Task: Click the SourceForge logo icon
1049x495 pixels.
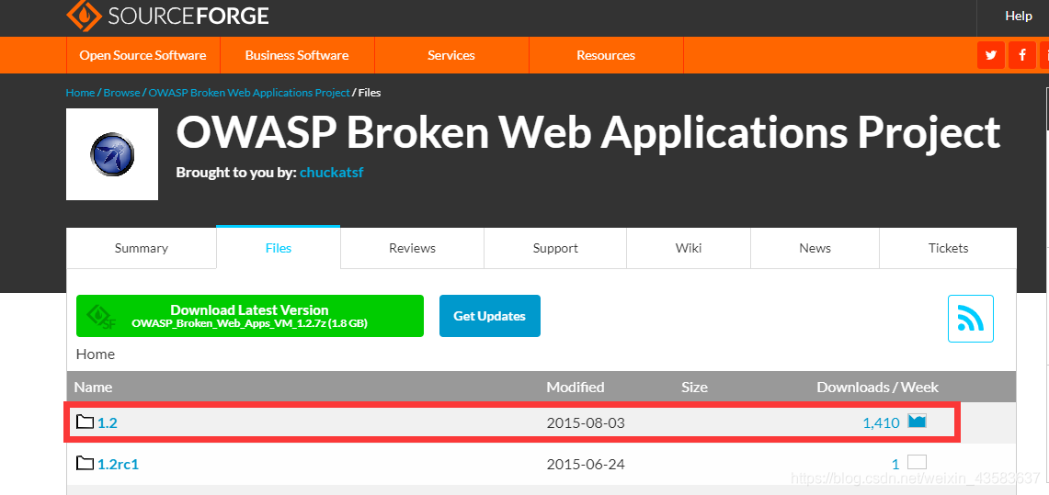Action: click(x=85, y=16)
